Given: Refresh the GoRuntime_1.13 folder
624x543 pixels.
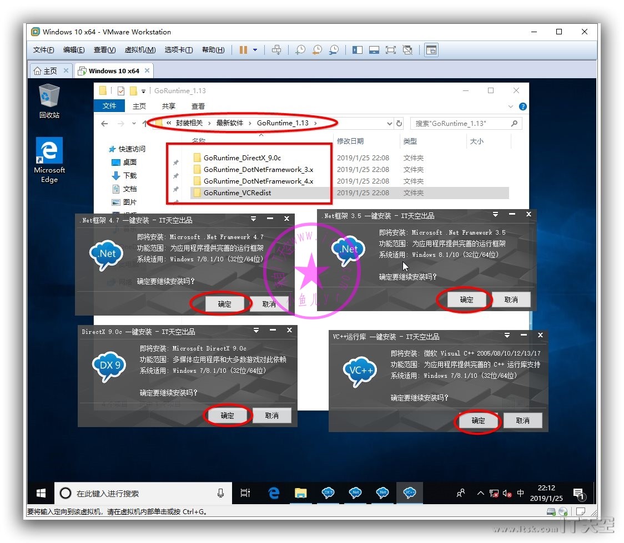Looking at the screenshot, I should (399, 124).
